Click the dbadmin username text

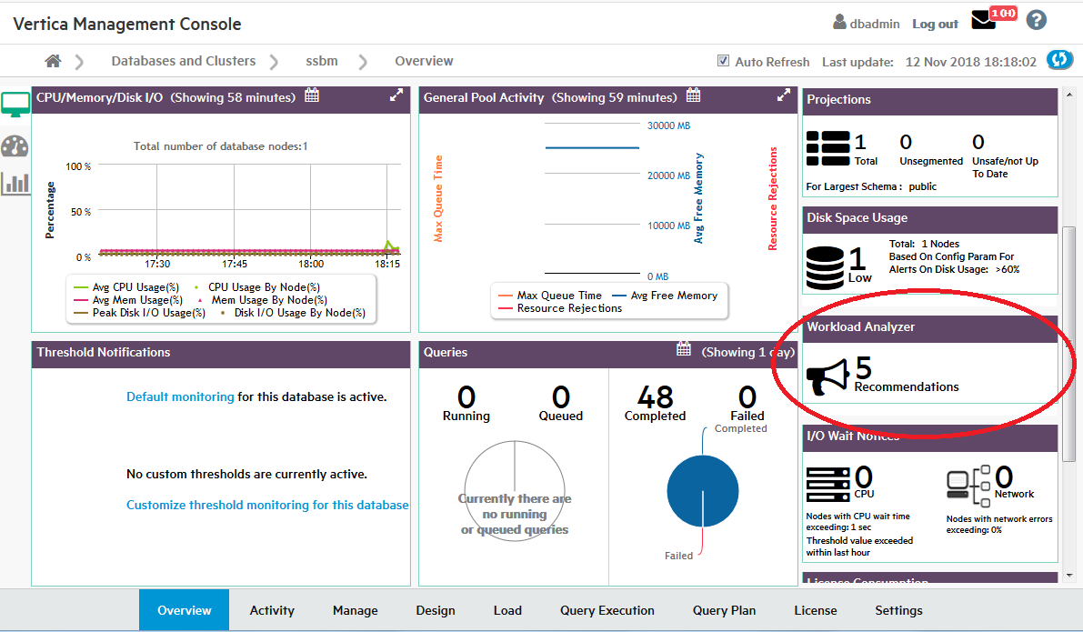[875, 25]
